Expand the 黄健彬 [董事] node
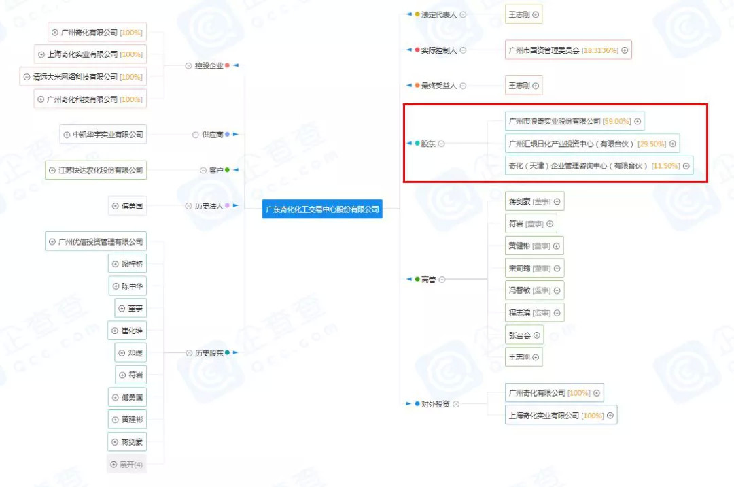The width and height of the screenshot is (734, 487). (556, 246)
